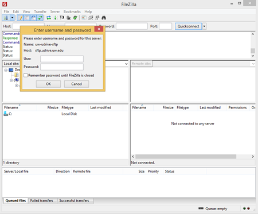The height and width of the screenshot is (214, 258).
Task: Click OK in the password dialog
Action: click(48, 84)
